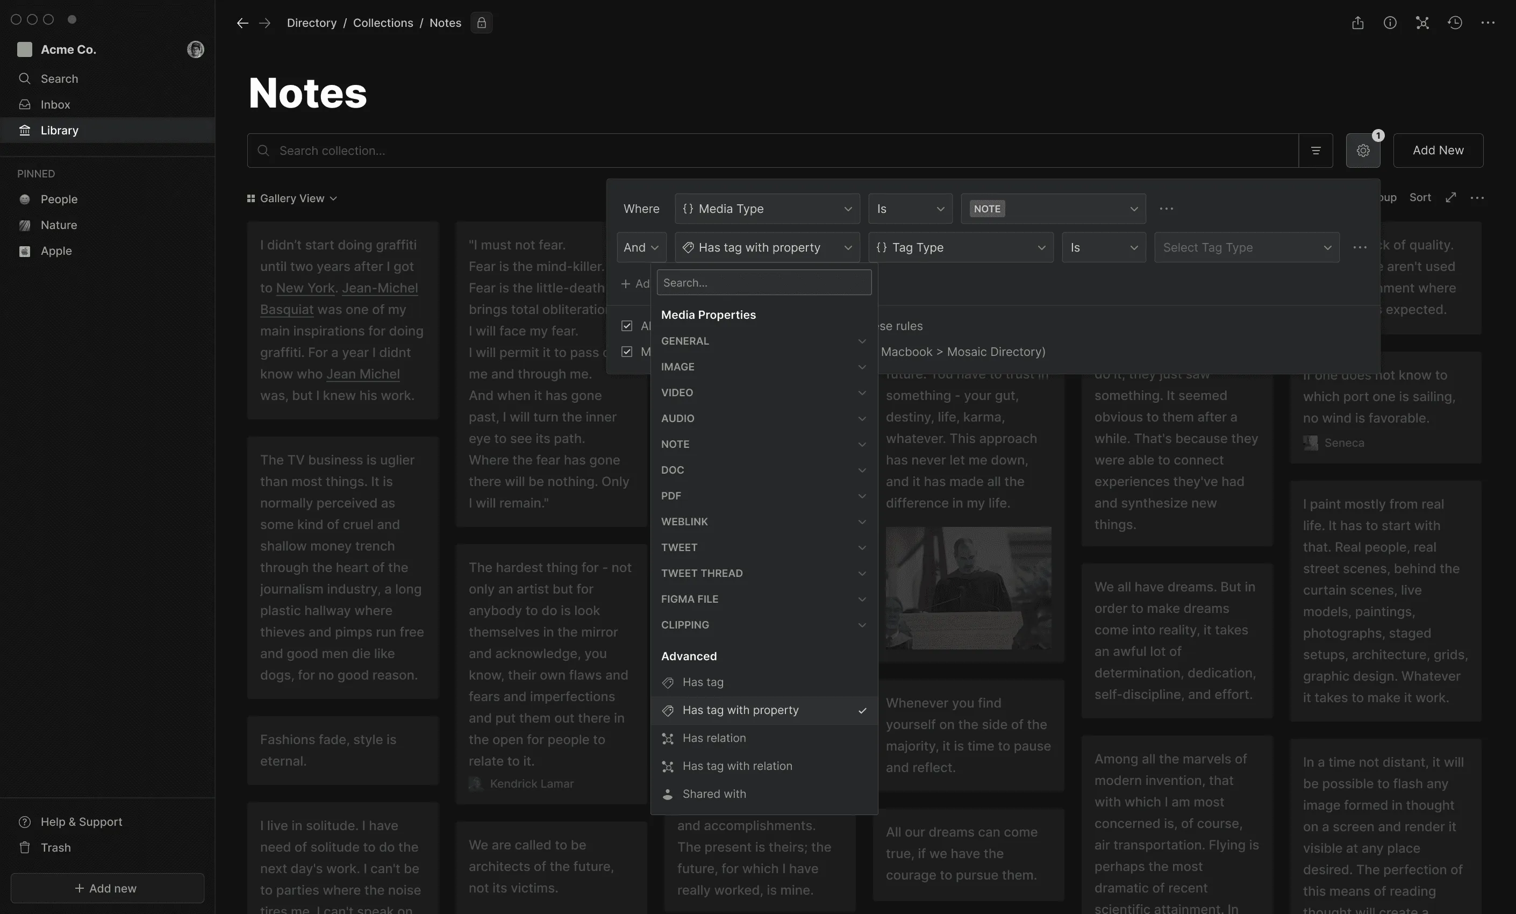Open Trash in the sidebar
This screenshot has height=914, width=1516.
[x=108, y=847]
